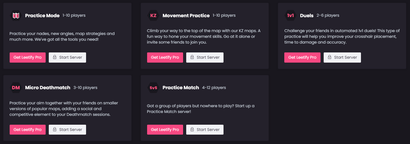Get Leetify Pro in Movement Practice card
410x144 pixels.
(x=165, y=57)
